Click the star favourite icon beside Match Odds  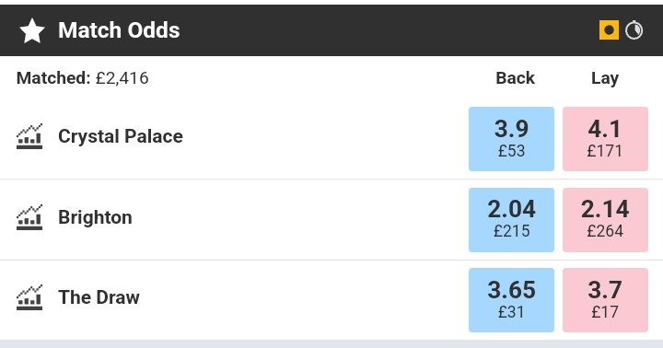pyautogui.click(x=32, y=31)
